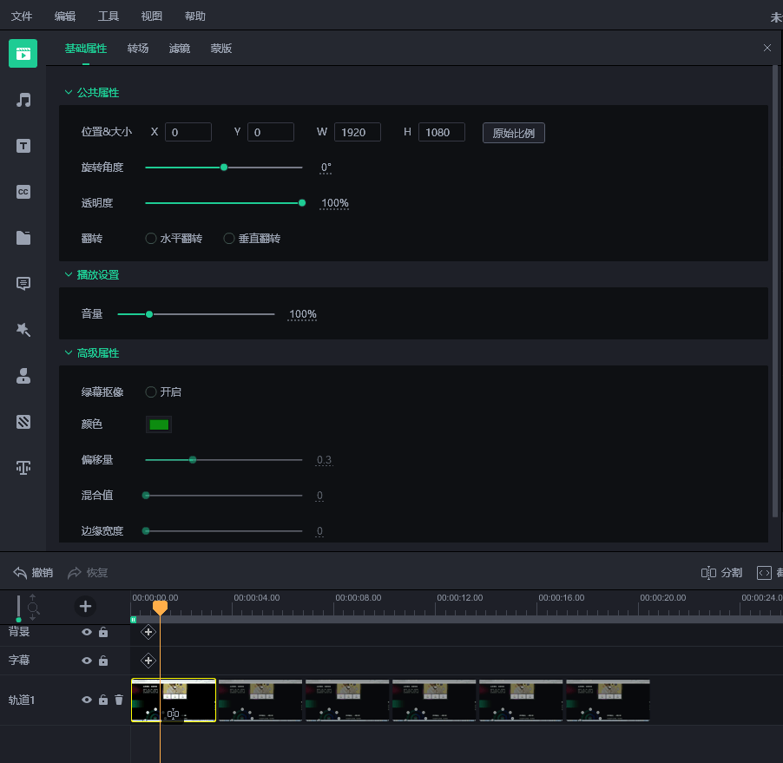Open the CC captions sidebar icon
783x763 pixels.
tap(23, 192)
